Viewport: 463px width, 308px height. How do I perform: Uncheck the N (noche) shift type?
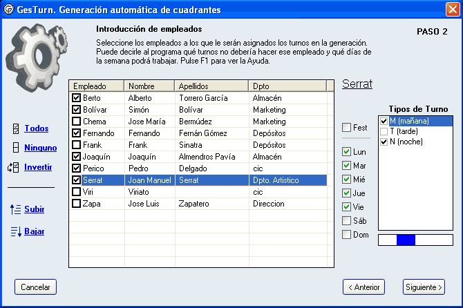click(384, 142)
